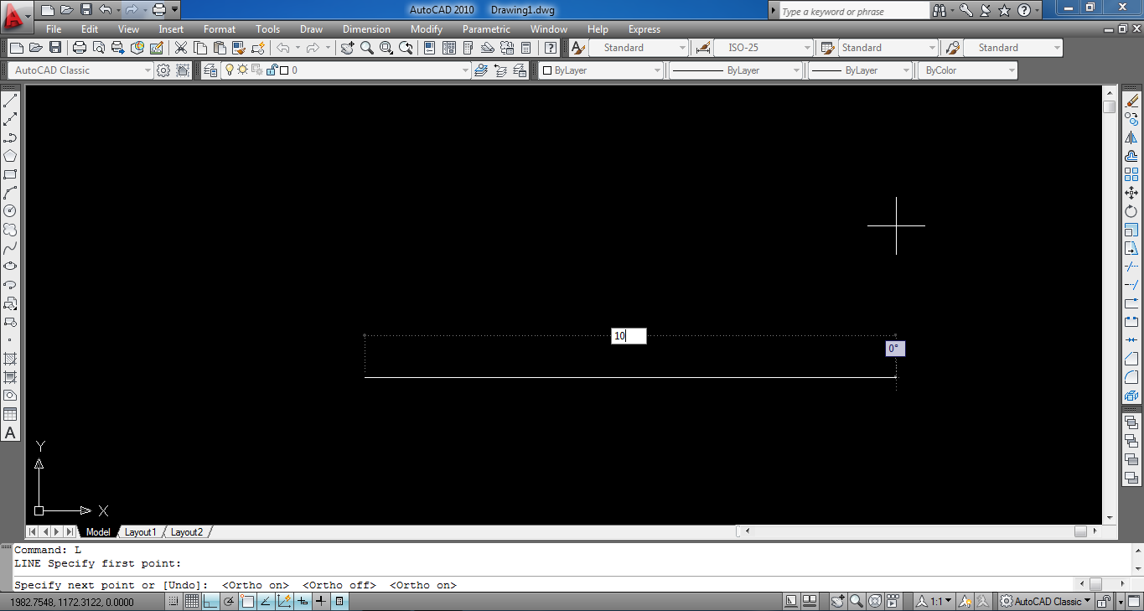The height and width of the screenshot is (611, 1144).
Task: Toggle Ortho mode off
Action: pos(210,601)
